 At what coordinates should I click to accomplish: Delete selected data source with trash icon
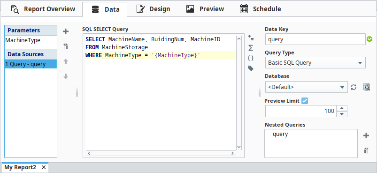point(66,46)
